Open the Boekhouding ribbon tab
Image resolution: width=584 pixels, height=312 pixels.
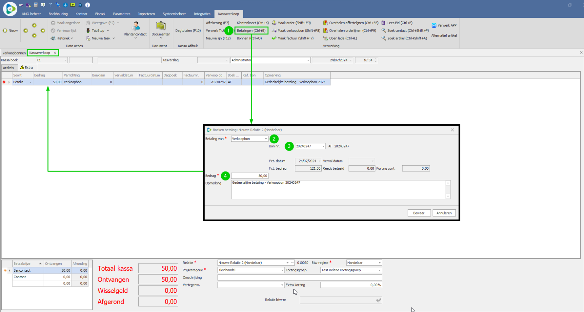(58, 14)
